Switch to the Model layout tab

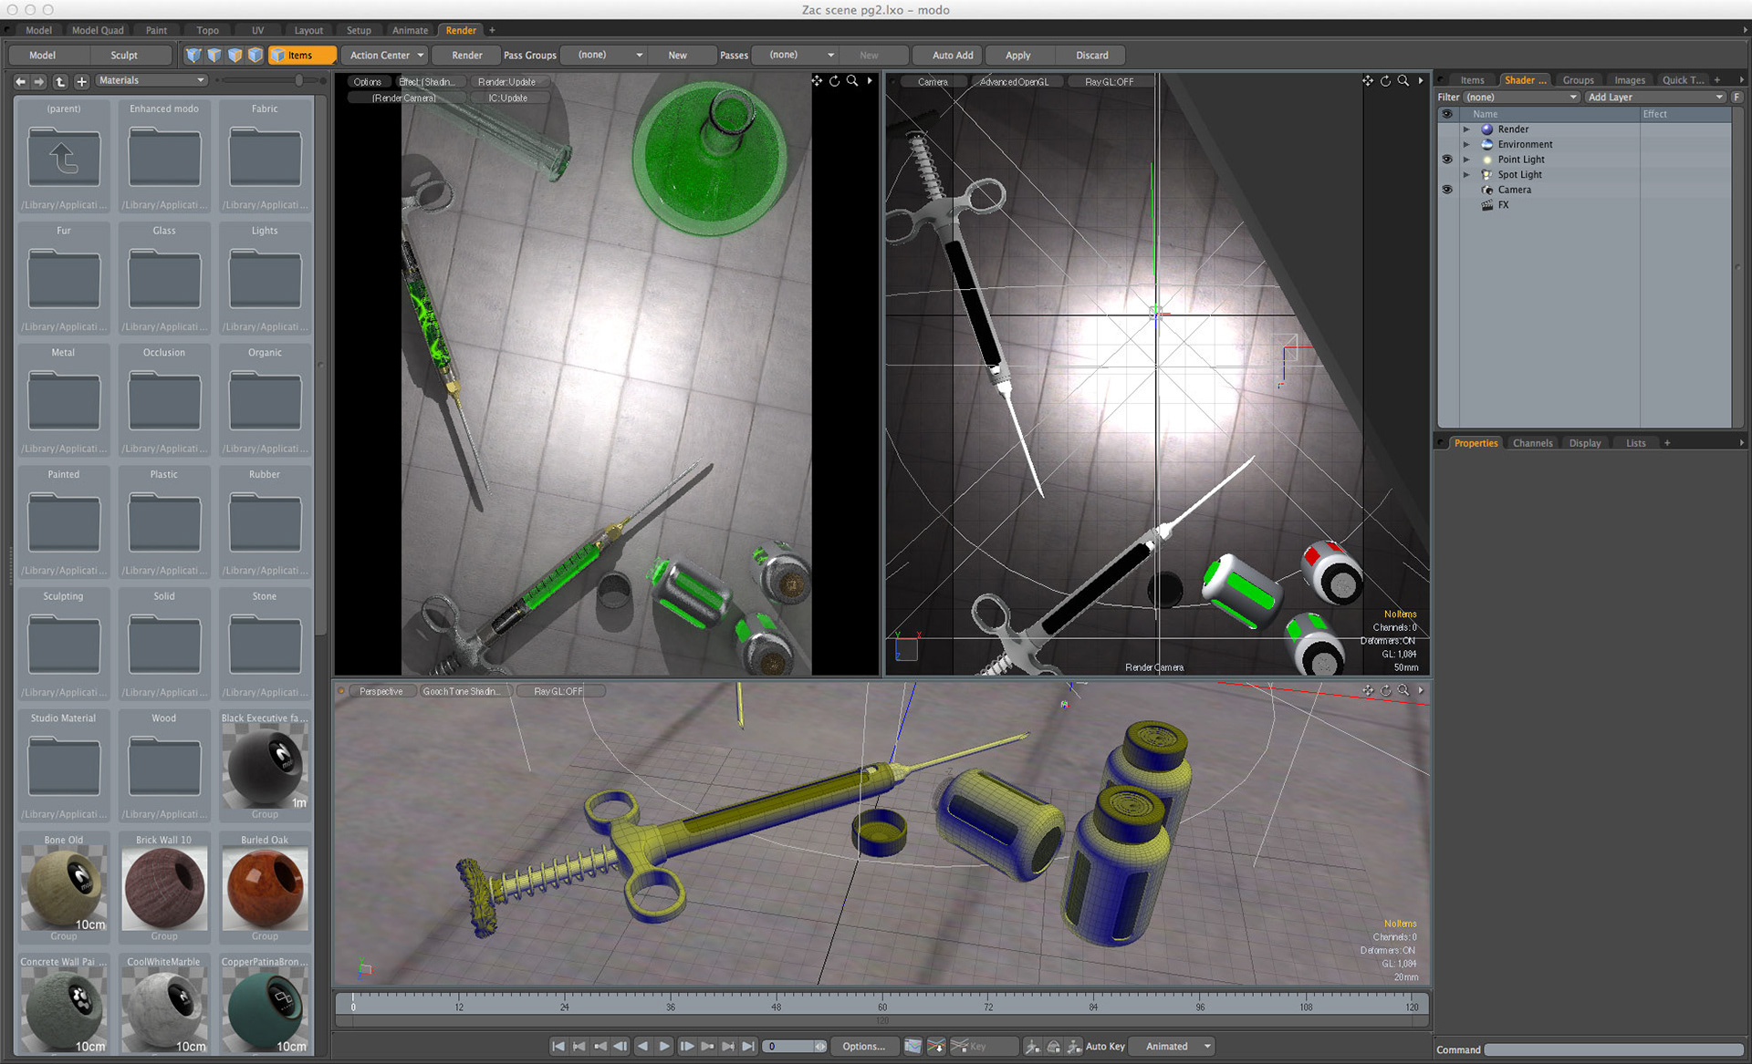38,30
